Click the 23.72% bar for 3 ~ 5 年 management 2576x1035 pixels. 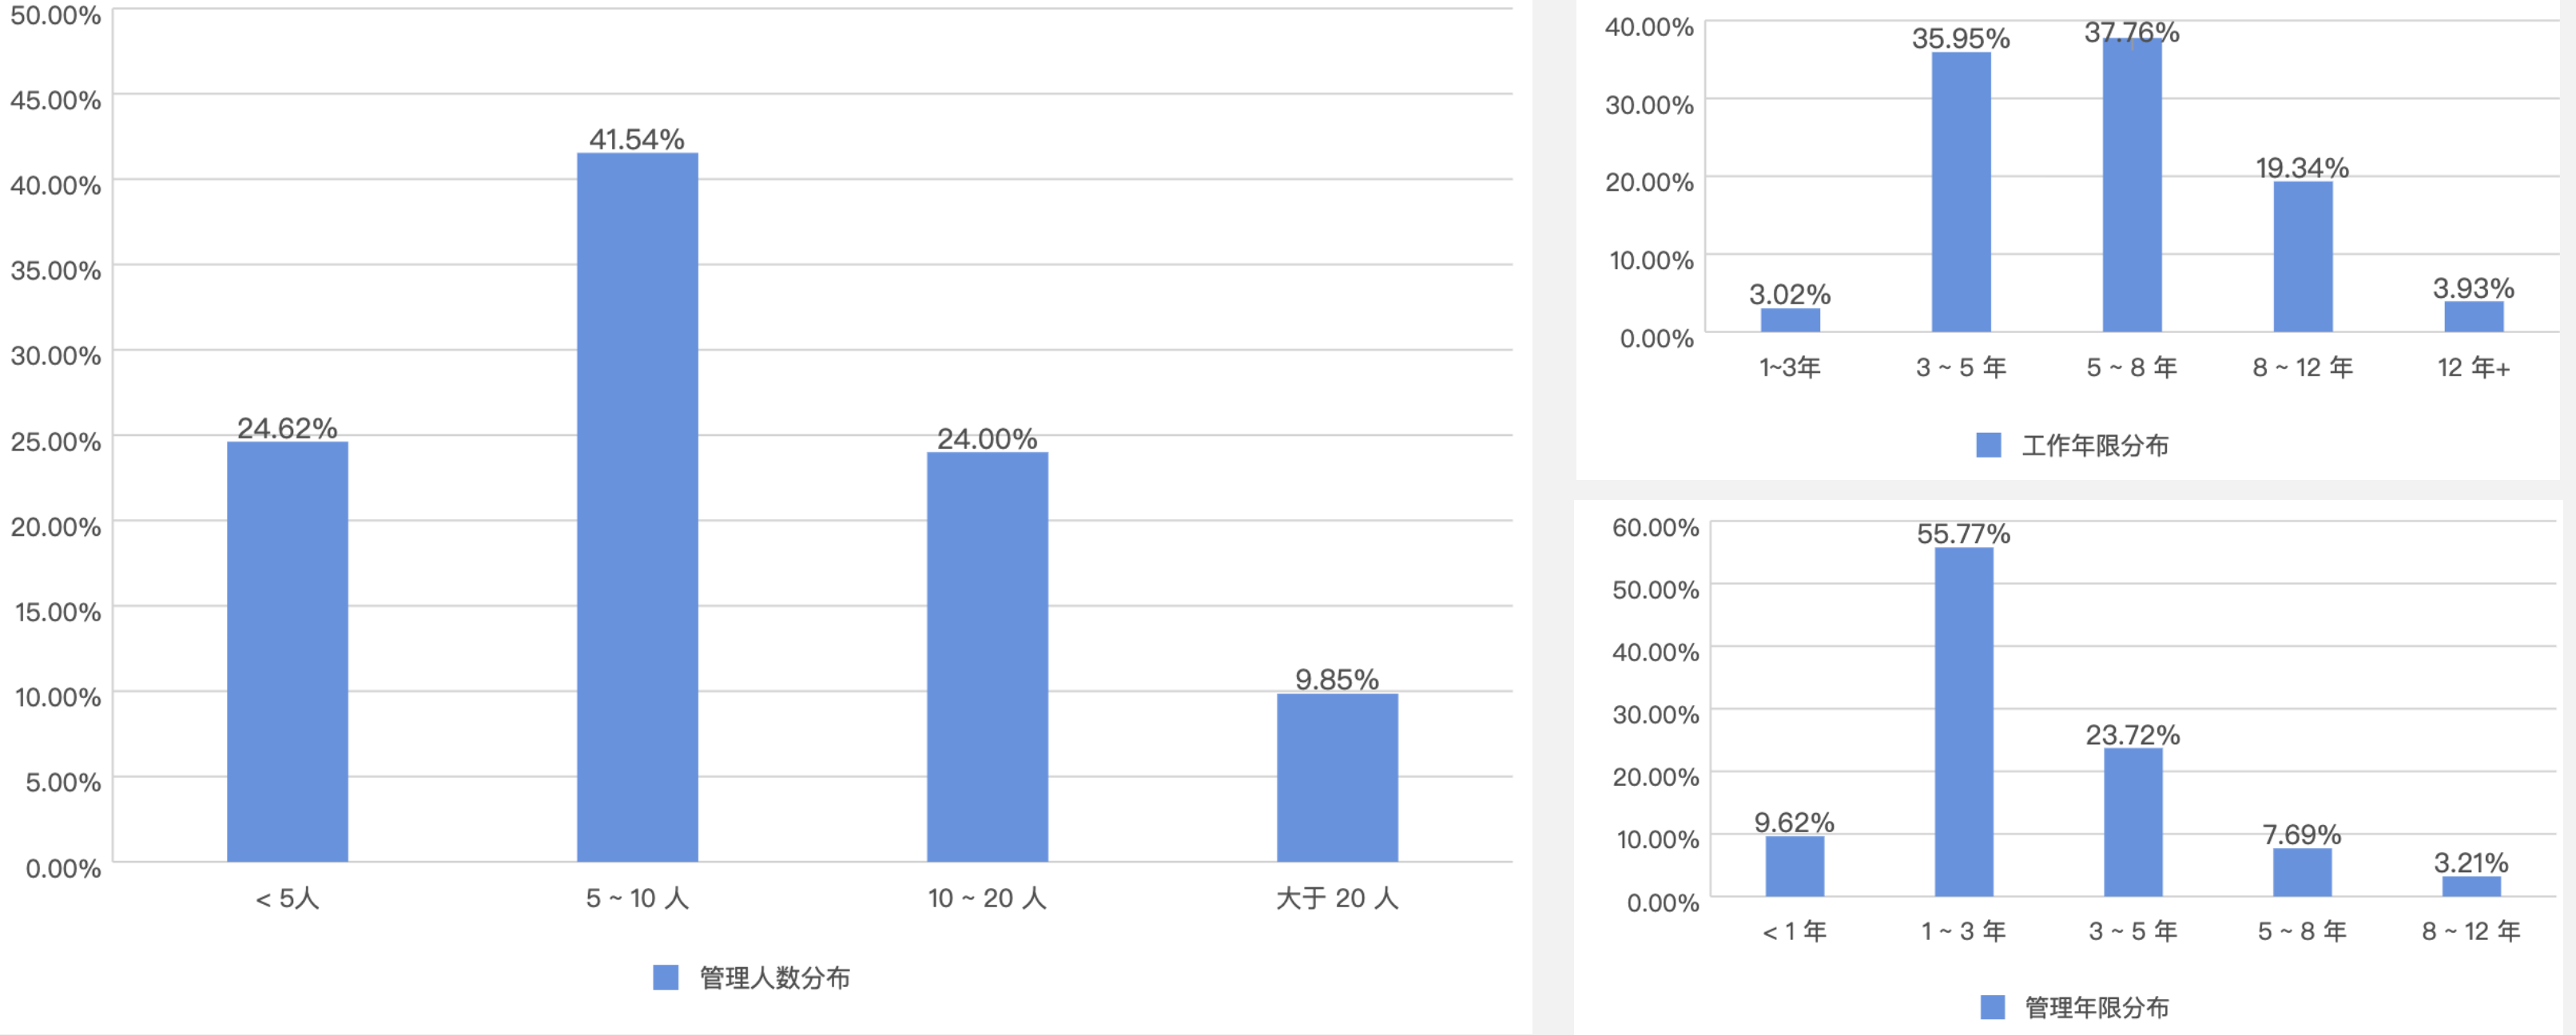pyautogui.click(x=2133, y=823)
